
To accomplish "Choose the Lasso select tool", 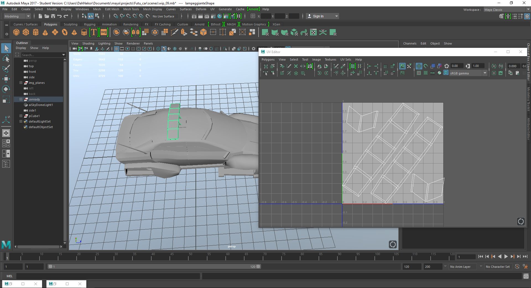I will click(x=6, y=58).
